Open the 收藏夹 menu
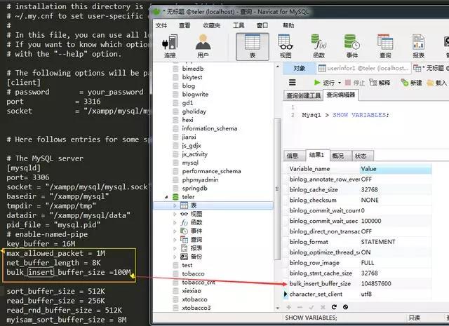Viewport: 449px width, 326px height. pyautogui.click(x=212, y=25)
